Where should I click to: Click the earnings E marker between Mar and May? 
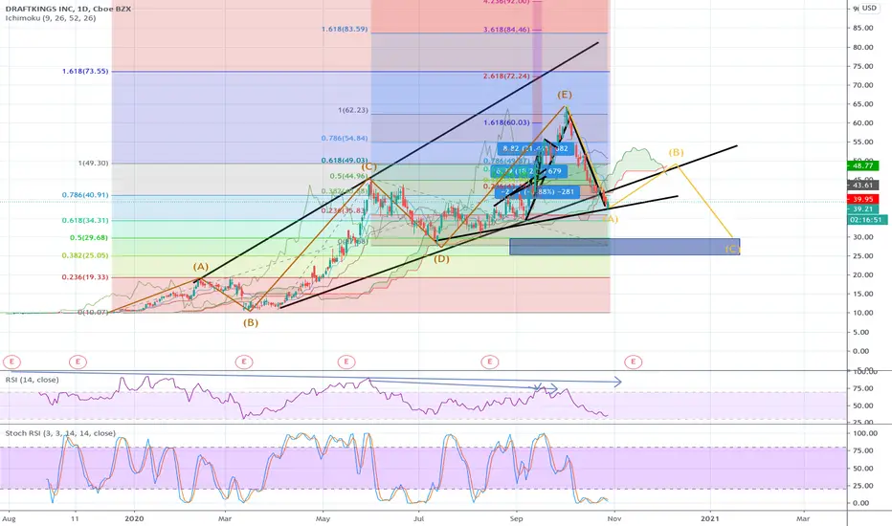[x=244, y=362]
